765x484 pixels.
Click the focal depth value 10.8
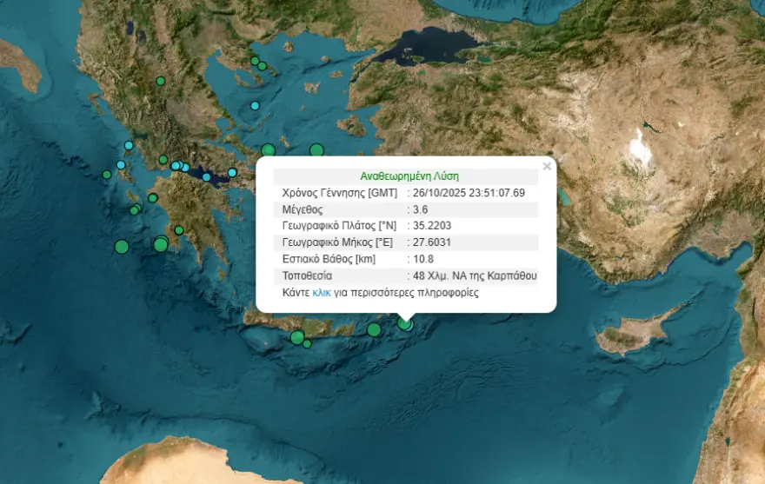click(x=423, y=259)
